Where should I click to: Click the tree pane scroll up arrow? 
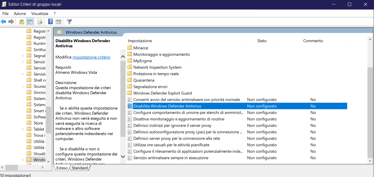48,31
